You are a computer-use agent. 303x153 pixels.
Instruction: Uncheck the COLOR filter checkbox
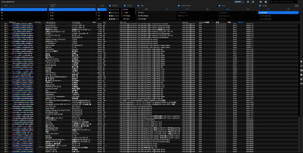125,6
